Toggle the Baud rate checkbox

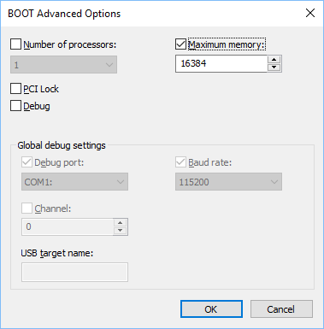click(180, 162)
